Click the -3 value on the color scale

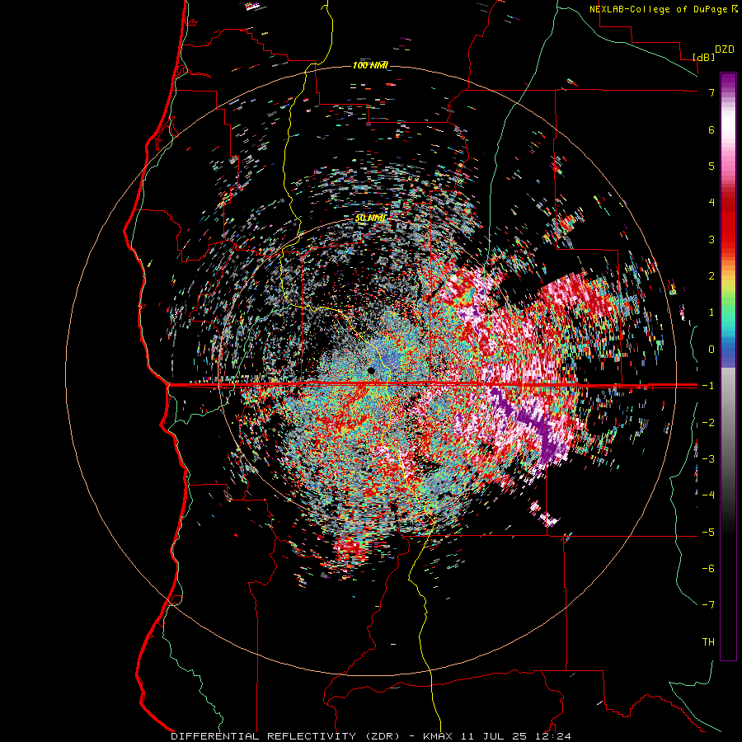coord(708,458)
